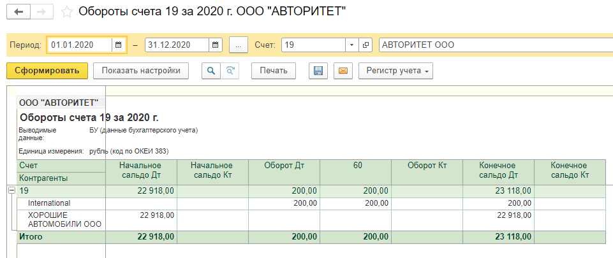Open period selection ellipsis button
The height and width of the screenshot is (258, 613).
click(238, 45)
